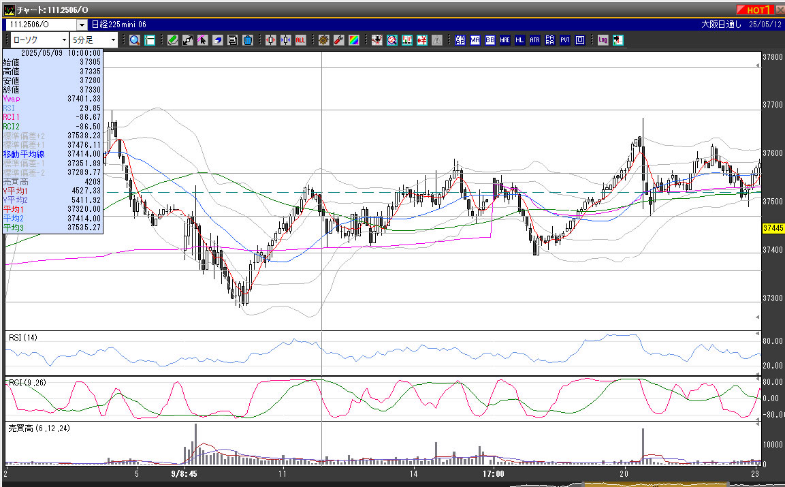This screenshot has height=487, width=785.
Task: Click the teal bar chart icon
Action: click(407, 40)
